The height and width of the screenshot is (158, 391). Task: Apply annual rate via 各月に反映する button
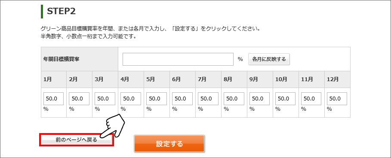(269, 59)
